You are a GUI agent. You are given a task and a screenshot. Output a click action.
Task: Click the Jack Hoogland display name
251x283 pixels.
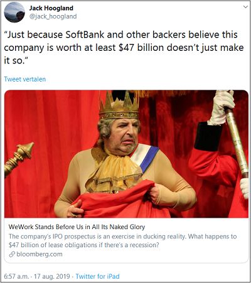(51, 8)
